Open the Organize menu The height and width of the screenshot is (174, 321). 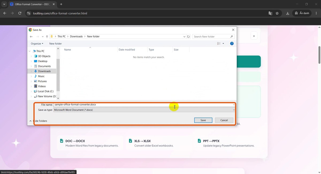pos(37,44)
